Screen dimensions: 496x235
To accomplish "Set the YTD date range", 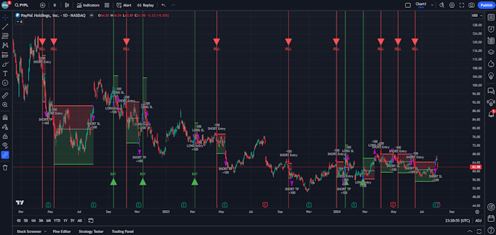I will 57,221.
